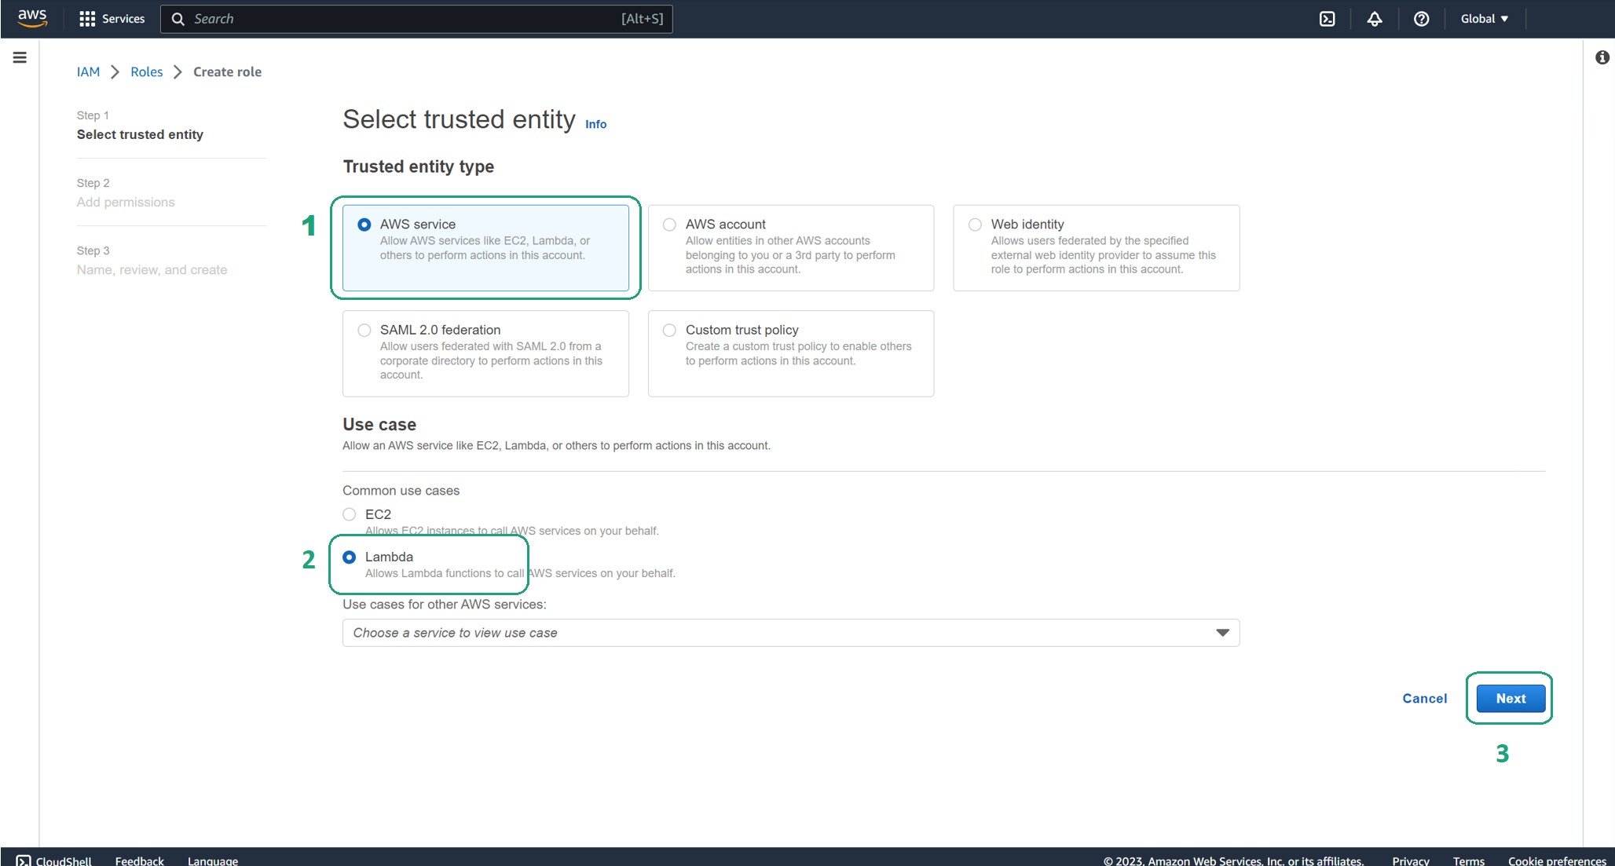Click the AWS grid/services menu icon

point(86,18)
